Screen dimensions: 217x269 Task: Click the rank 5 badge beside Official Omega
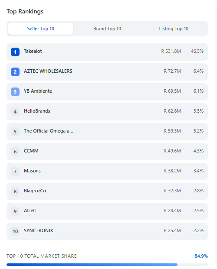click(x=15, y=132)
